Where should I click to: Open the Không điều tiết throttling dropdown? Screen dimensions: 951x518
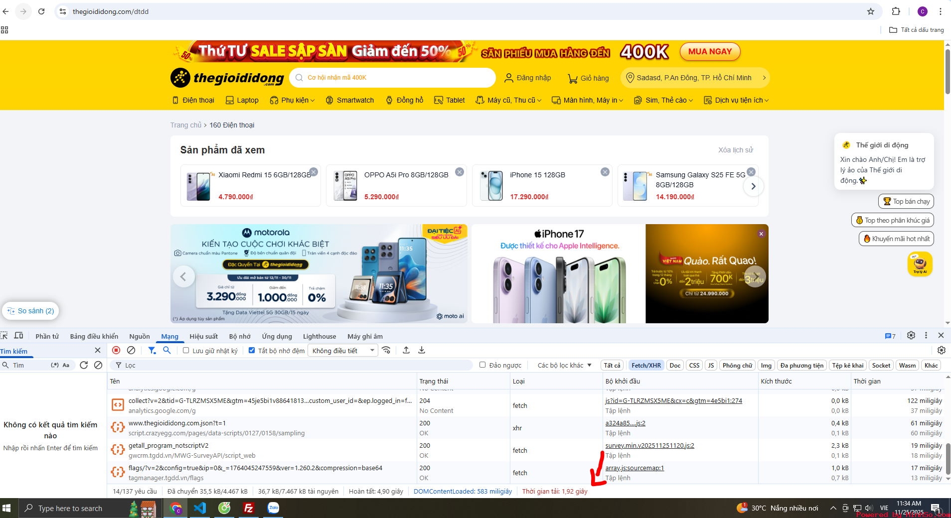[x=342, y=351]
